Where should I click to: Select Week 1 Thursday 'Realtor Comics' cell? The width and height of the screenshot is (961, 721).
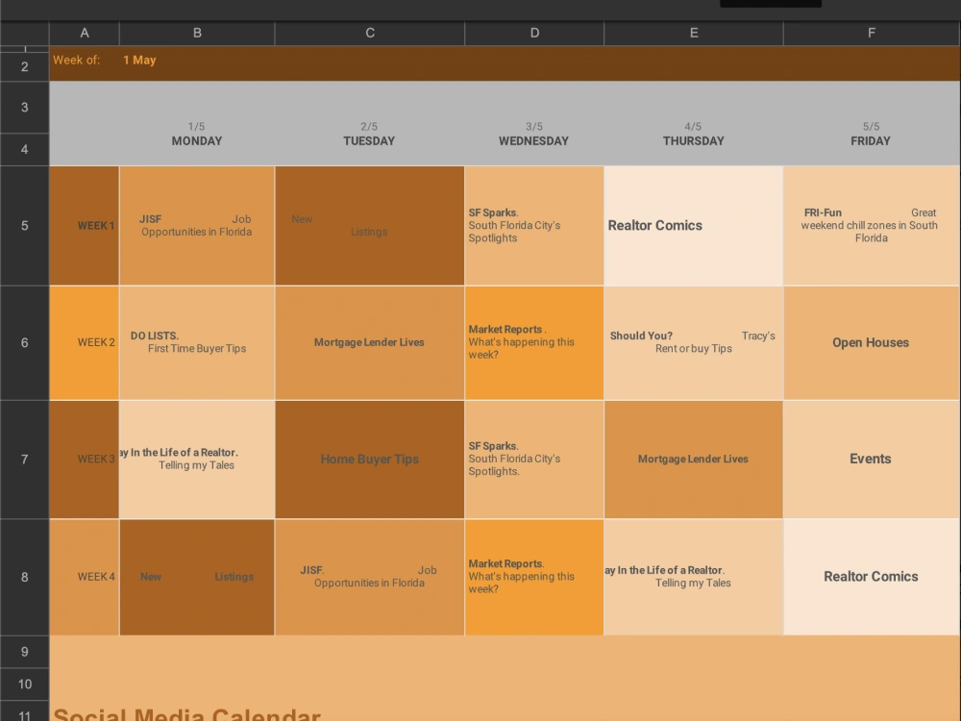tap(694, 226)
